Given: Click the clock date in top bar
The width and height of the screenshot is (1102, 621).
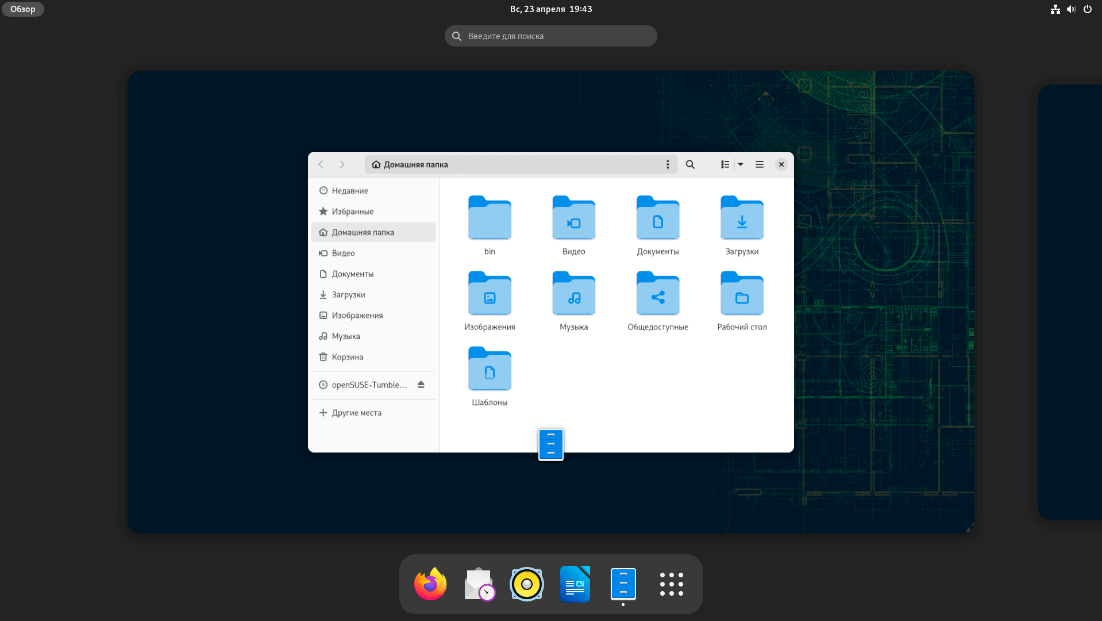Looking at the screenshot, I should 550,9.
